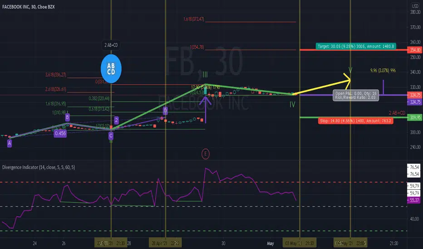This screenshot has width=423, height=249.
Task: Click the 30 date on the time axis
Action: click(x=223, y=244)
